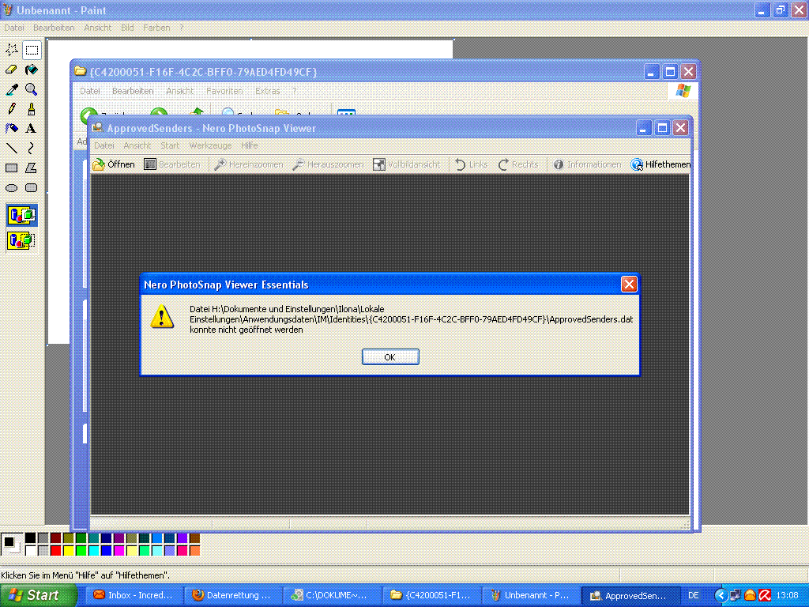The image size is (809, 607).
Task: Select the Curve tool in Paint
Action: [x=32, y=148]
